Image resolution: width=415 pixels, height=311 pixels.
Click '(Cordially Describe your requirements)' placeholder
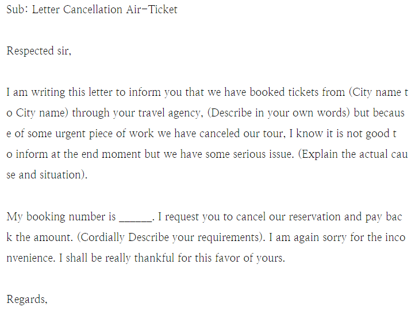pos(170,238)
